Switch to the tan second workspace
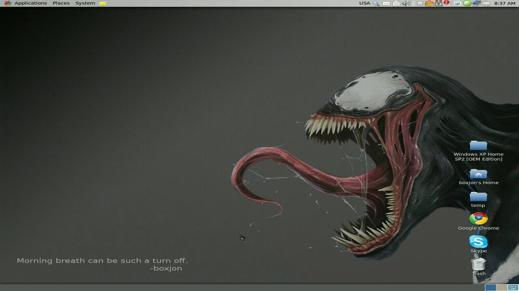The height and width of the screenshot is (291, 519). pos(502,287)
